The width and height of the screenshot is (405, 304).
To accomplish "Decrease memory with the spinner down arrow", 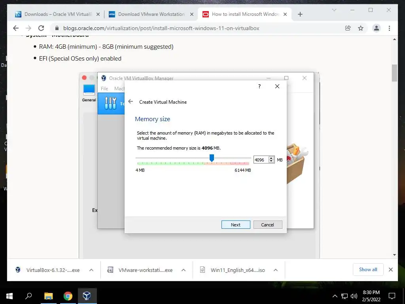I will [271, 161].
